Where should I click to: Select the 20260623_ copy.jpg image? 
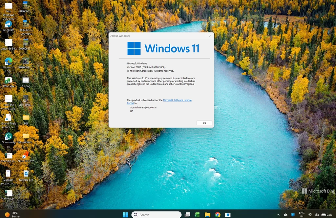coord(26,27)
